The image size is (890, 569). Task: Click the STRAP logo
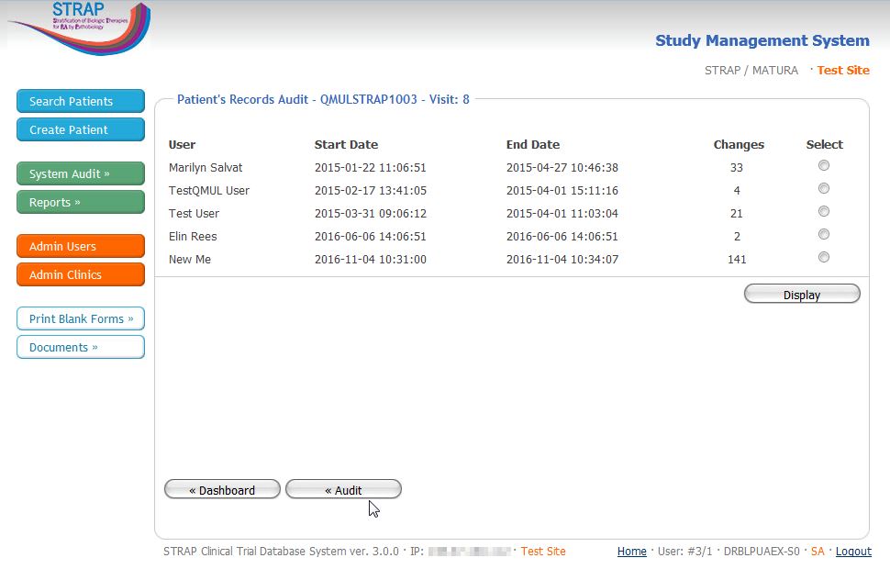78,26
